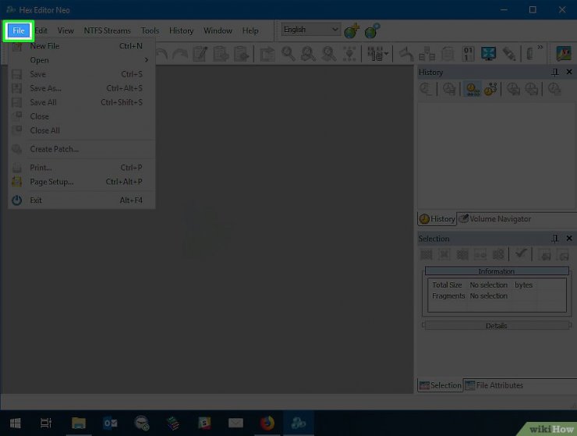The image size is (577, 436).
Task: Click the blue monitor full-screen icon
Action: (x=488, y=54)
